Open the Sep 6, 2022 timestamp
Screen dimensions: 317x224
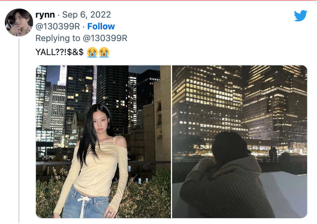87,15
